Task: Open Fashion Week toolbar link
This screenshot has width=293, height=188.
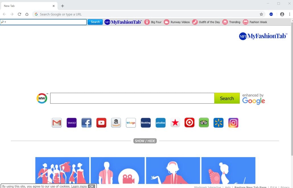Action: pos(255,22)
